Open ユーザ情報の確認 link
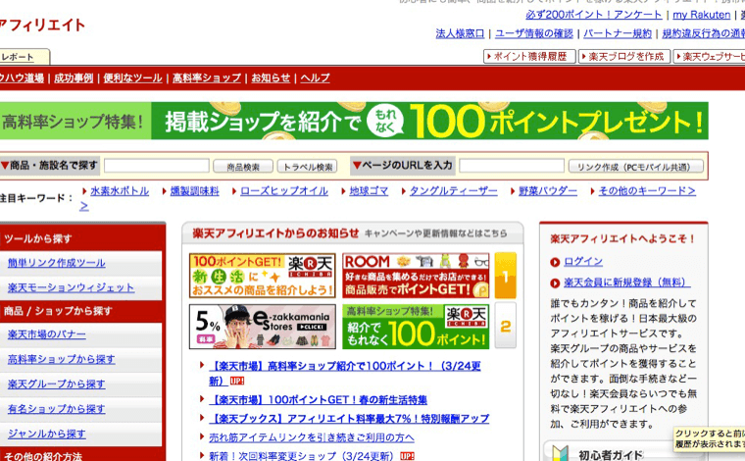 click(x=534, y=33)
